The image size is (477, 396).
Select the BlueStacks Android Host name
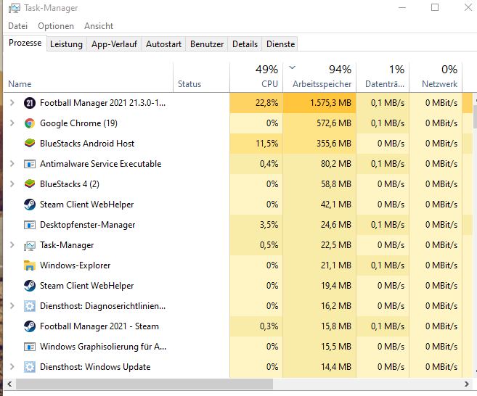click(87, 144)
